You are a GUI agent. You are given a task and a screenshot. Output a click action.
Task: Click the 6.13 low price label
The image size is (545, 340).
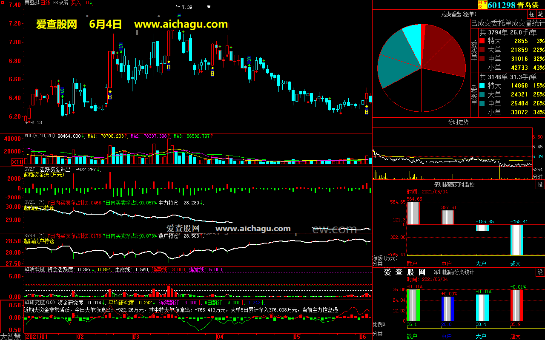tap(36, 122)
